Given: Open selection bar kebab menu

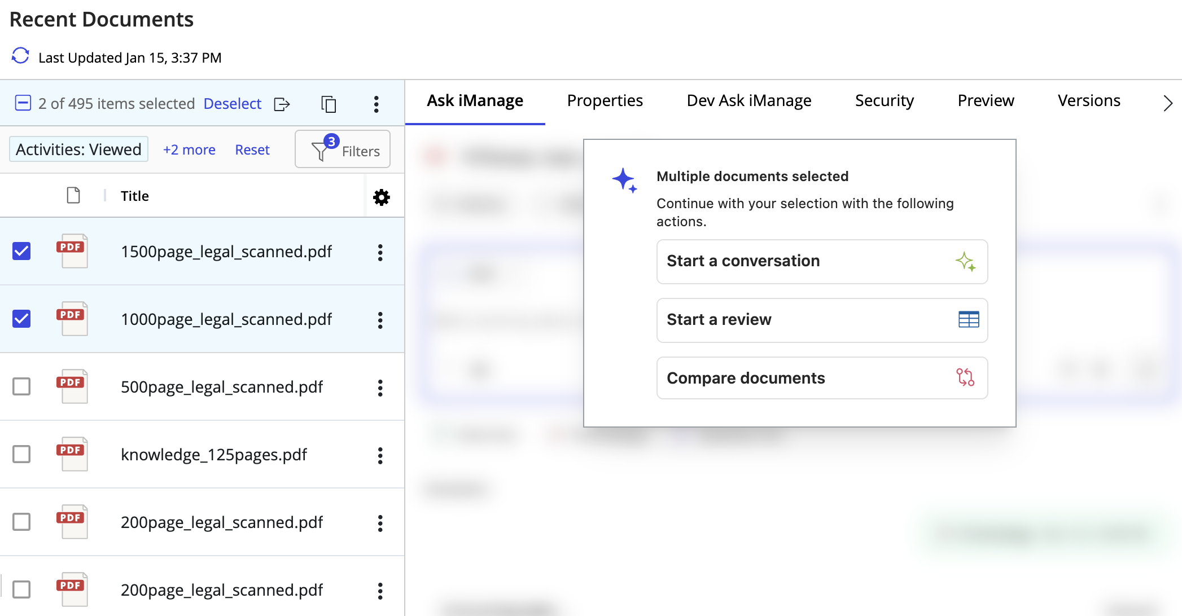Looking at the screenshot, I should (376, 104).
